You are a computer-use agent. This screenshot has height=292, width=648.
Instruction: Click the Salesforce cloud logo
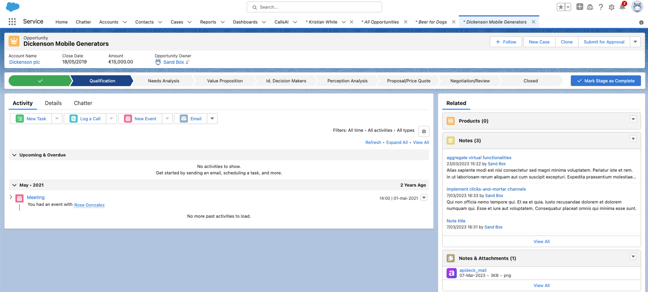click(13, 6)
